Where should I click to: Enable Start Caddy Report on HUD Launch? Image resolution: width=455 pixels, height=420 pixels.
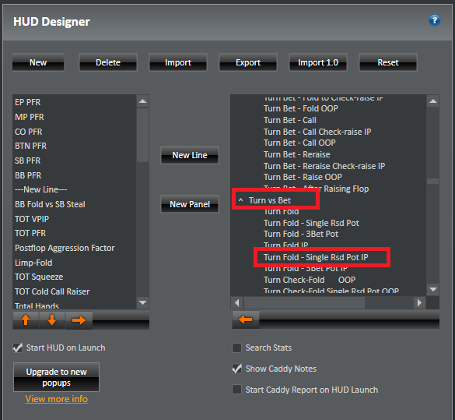(236, 390)
